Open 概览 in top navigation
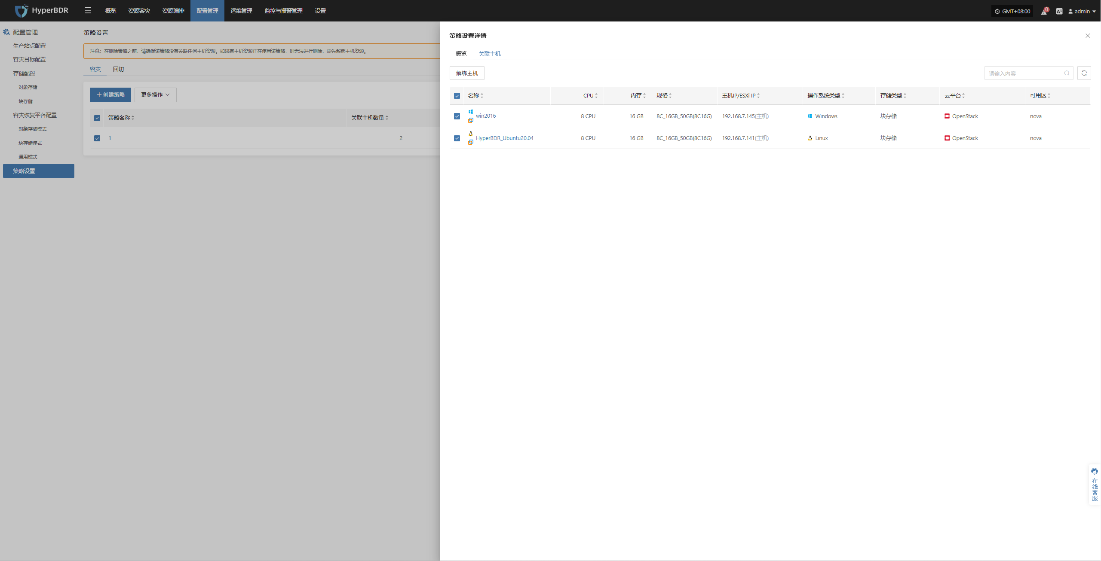1101x561 pixels. tap(110, 11)
